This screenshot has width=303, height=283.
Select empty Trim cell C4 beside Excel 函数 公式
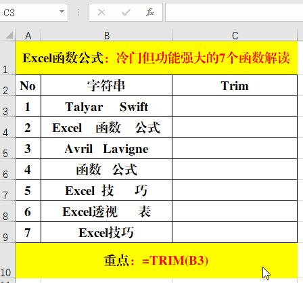pyautogui.click(x=235, y=127)
